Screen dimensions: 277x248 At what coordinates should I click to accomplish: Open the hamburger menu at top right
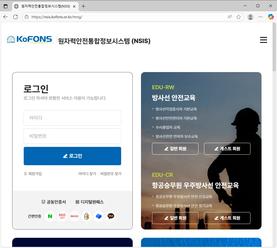263,40
